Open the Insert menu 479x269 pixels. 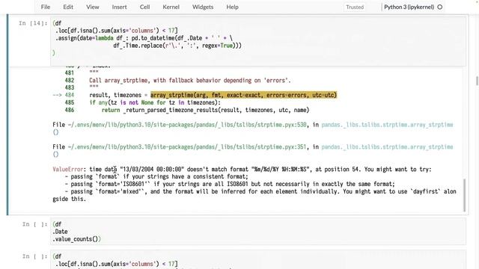tap(119, 7)
